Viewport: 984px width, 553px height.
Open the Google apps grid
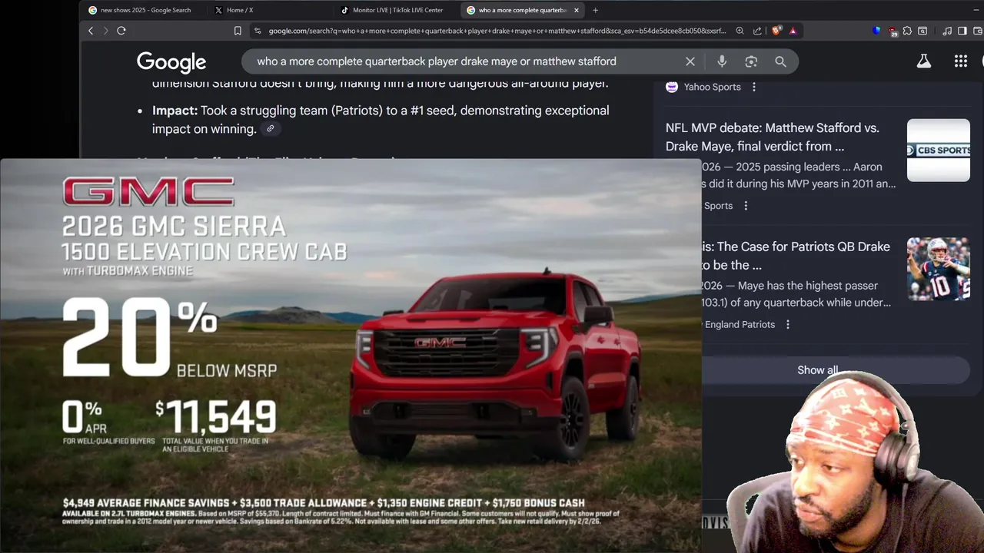pyautogui.click(x=961, y=61)
